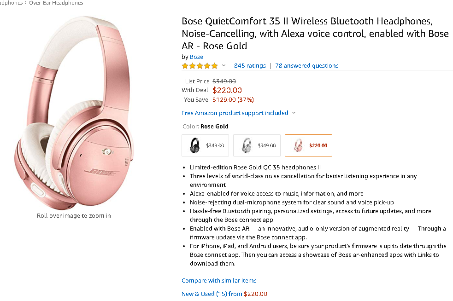
Task: Go to Over-Ear Headphones breadcrumb
Action: [x=56, y=3]
